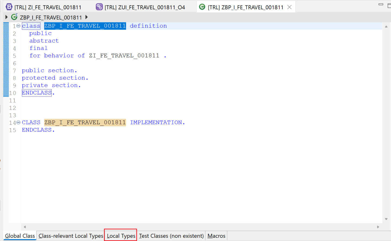Click 'private section.' on line 9

pos(51,85)
